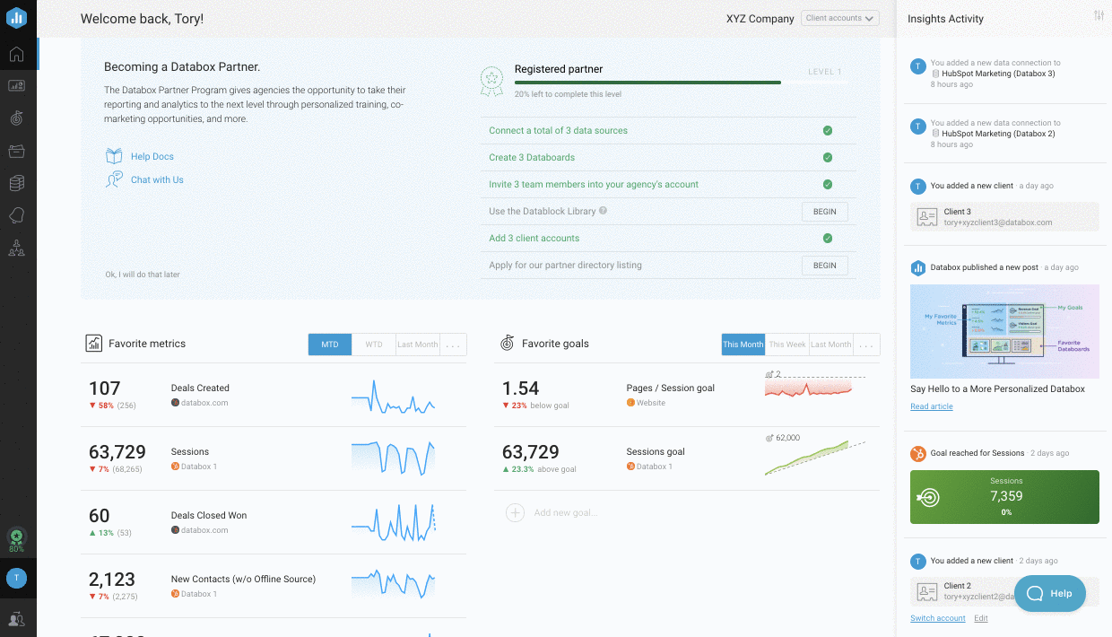The height and width of the screenshot is (637, 1112).
Task: Open the personalized Databox article thumbnail
Action: (1004, 331)
